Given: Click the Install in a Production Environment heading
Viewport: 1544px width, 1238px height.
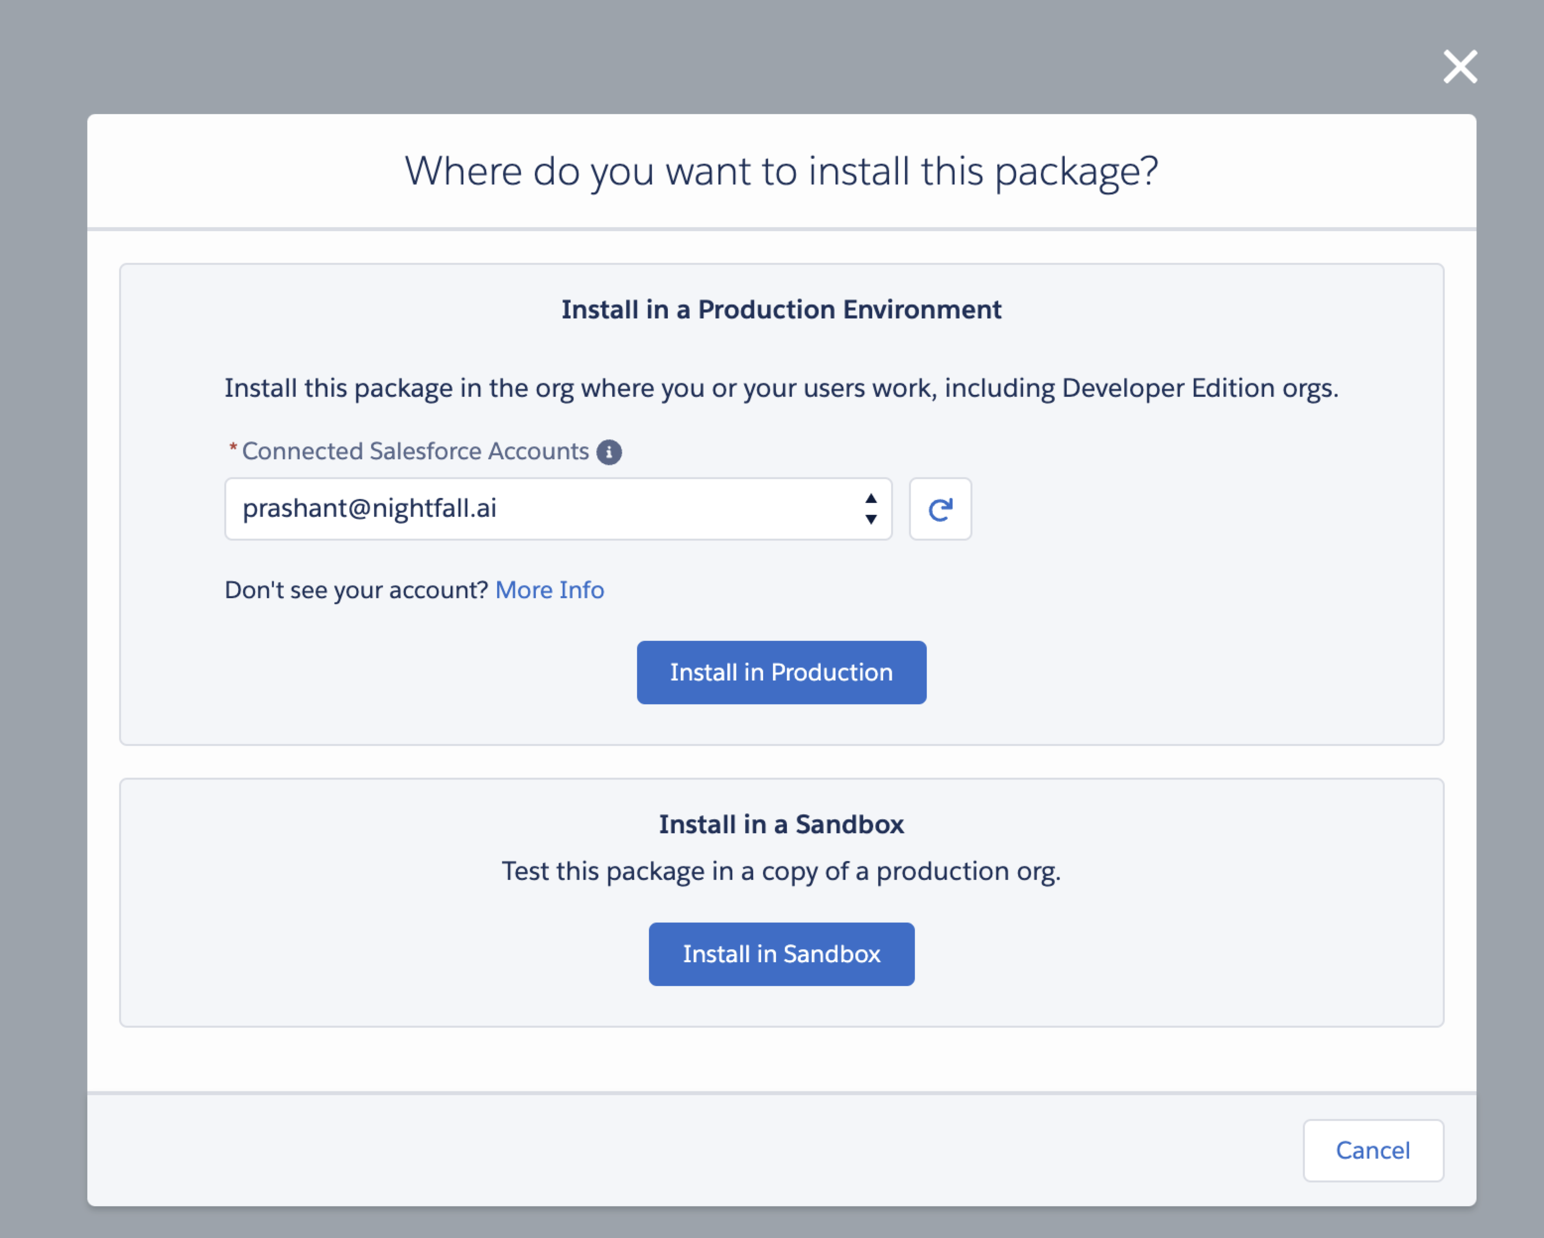Looking at the screenshot, I should pyautogui.click(x=780, y=310).
